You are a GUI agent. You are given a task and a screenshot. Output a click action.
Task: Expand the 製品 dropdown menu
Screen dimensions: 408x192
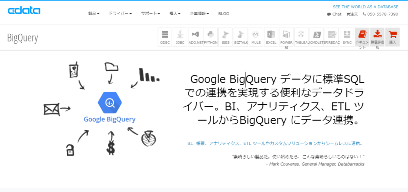pos(94,14)
